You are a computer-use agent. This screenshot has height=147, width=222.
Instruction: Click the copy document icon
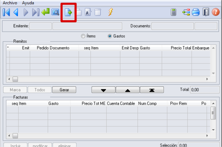point(78,12)
